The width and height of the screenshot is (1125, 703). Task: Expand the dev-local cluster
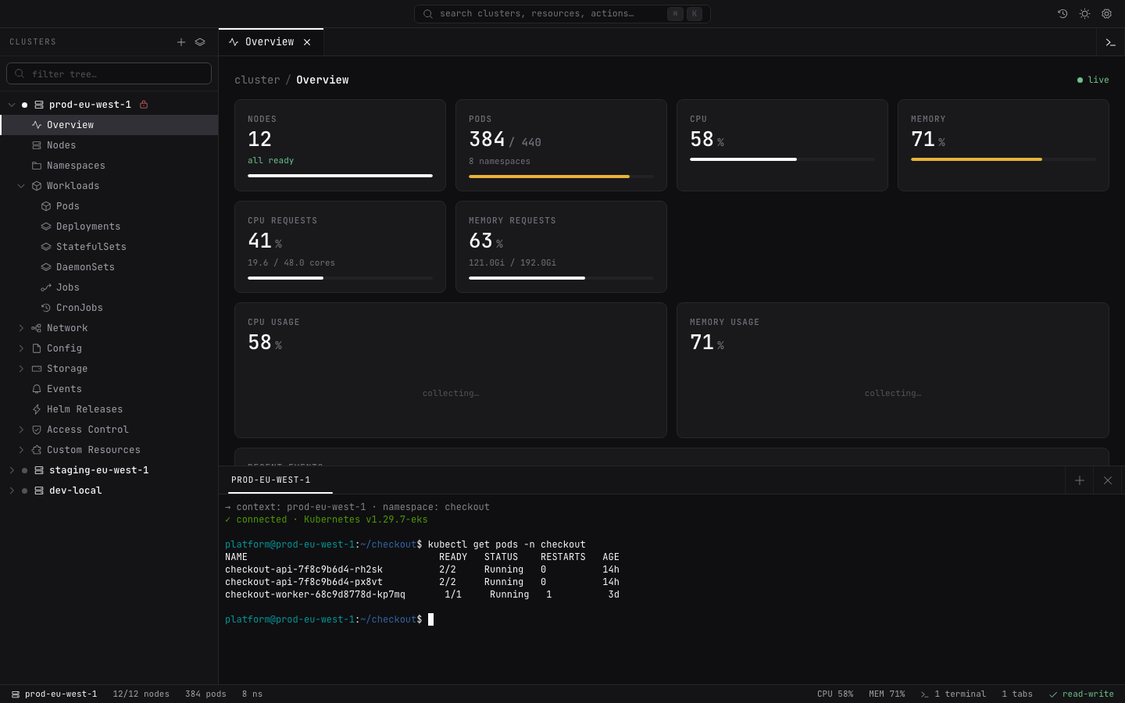(x=12, y=491)
